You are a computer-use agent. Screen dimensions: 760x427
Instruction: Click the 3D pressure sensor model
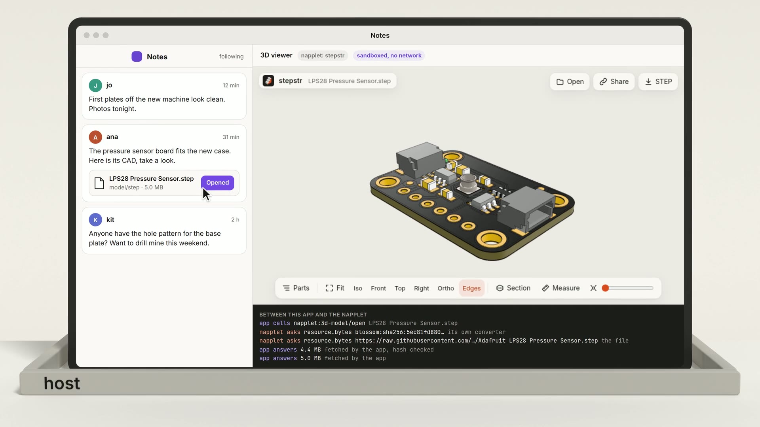[472, 201]
